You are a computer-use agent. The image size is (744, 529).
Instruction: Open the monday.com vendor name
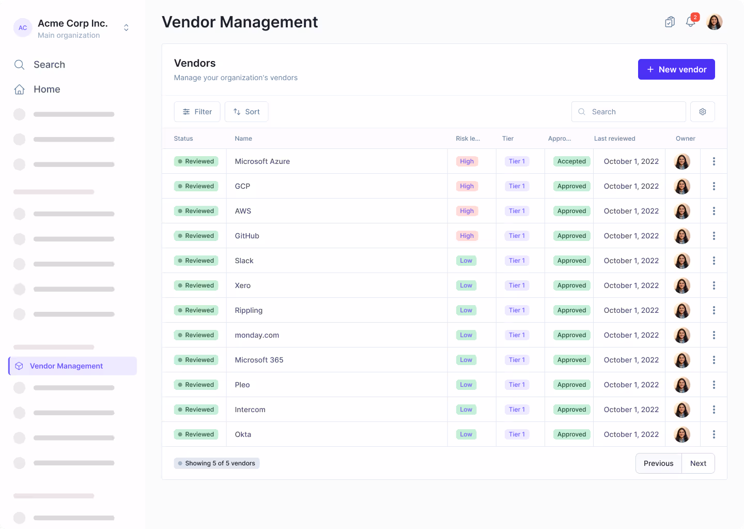(x=257, y=335)
